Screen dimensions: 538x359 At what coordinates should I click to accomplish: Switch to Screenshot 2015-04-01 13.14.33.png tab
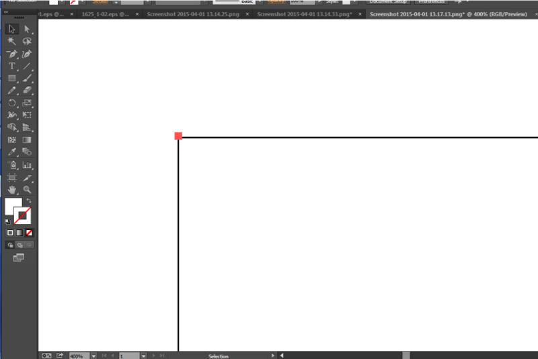pyautogui.click(x=305, y=14)
